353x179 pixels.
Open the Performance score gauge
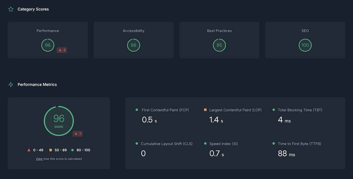[x=48, y=45]
